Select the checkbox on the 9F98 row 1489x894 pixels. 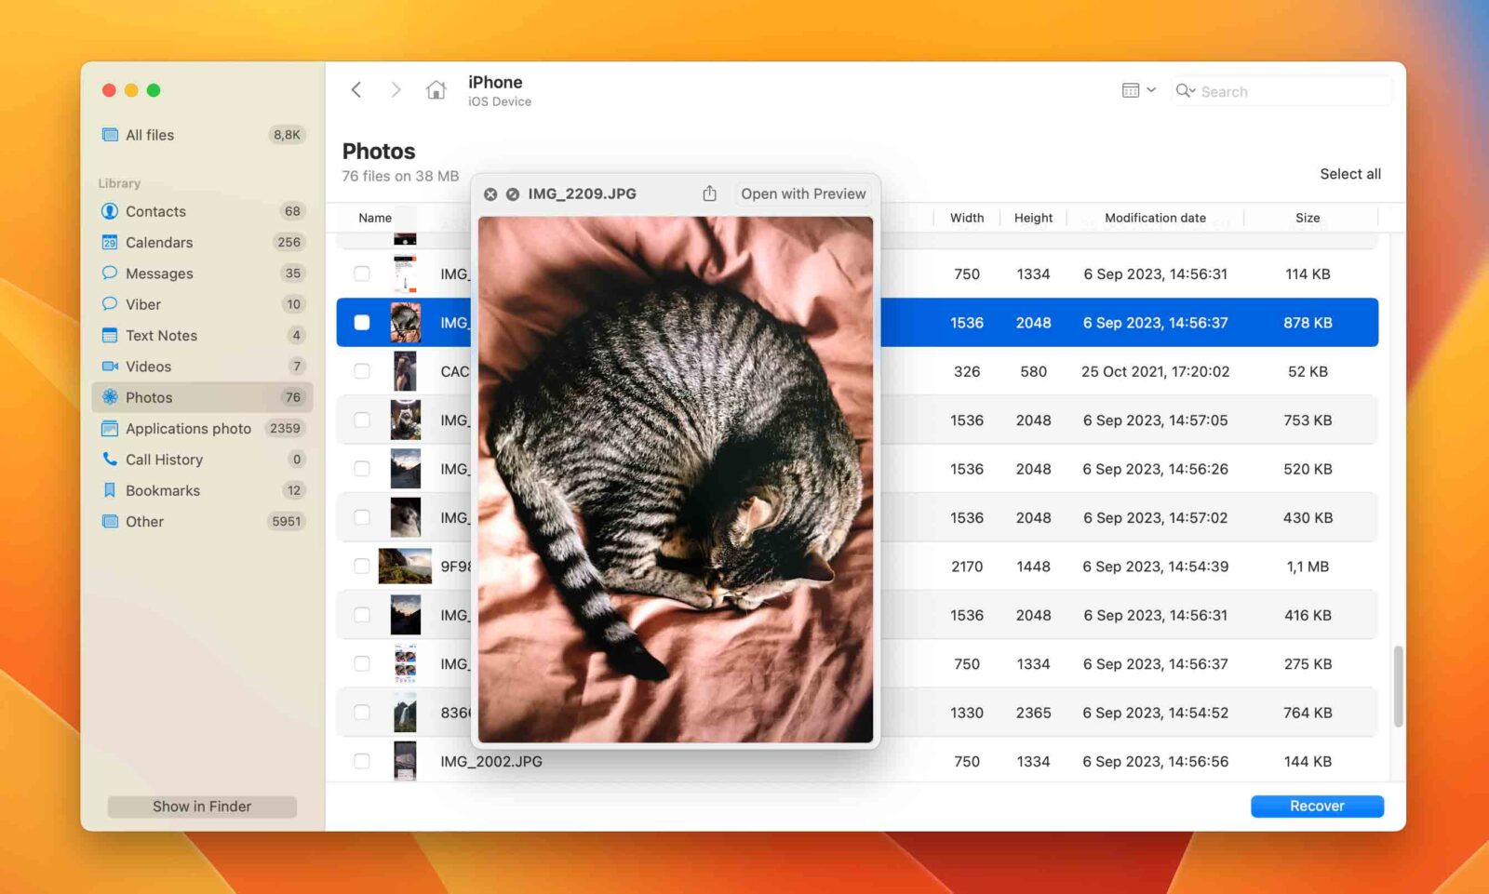(362, 566)
